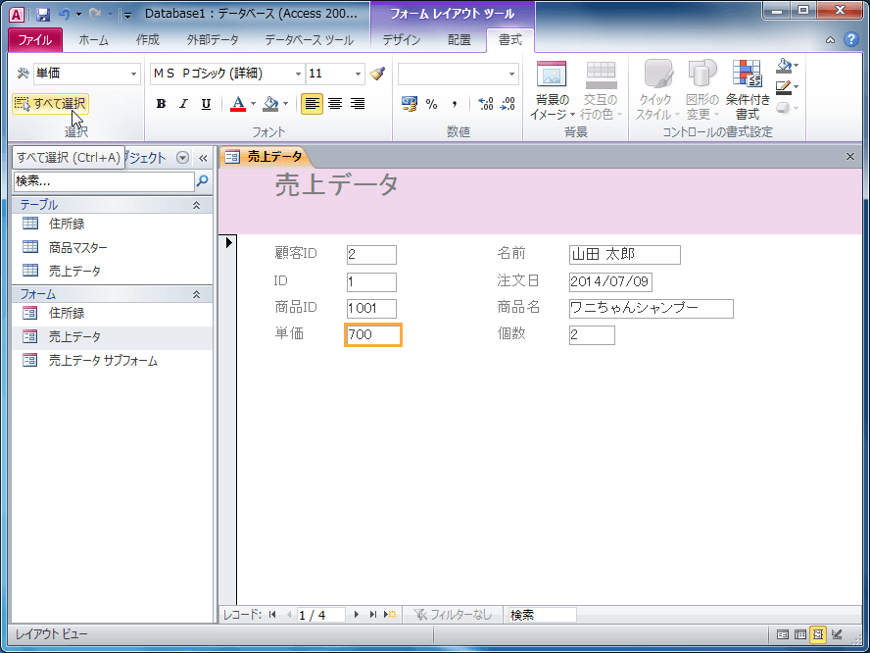Toggle Underline formatting
The height and width of the screenshot is (653, 870).
(206, 104)
